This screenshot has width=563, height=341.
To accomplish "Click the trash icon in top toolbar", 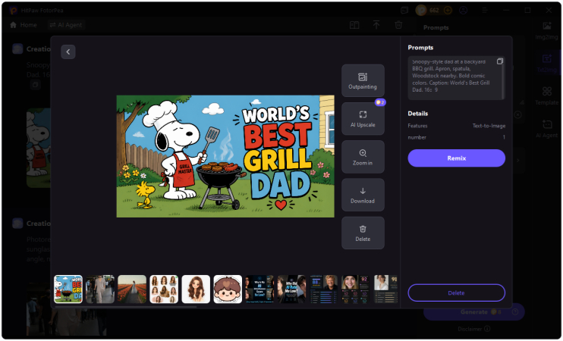I will click(x=398, y=25).
